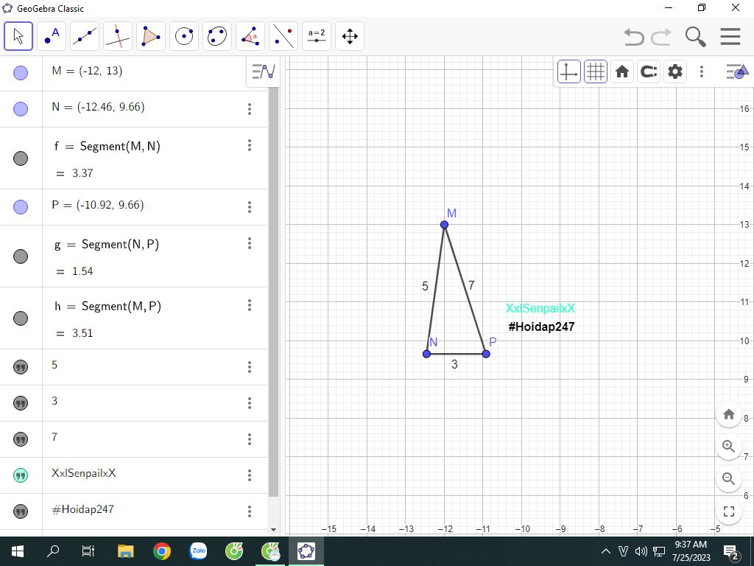Viewport: 754px width, 566px height.
Task: Click the Undo button
Action: coord(633,36)
